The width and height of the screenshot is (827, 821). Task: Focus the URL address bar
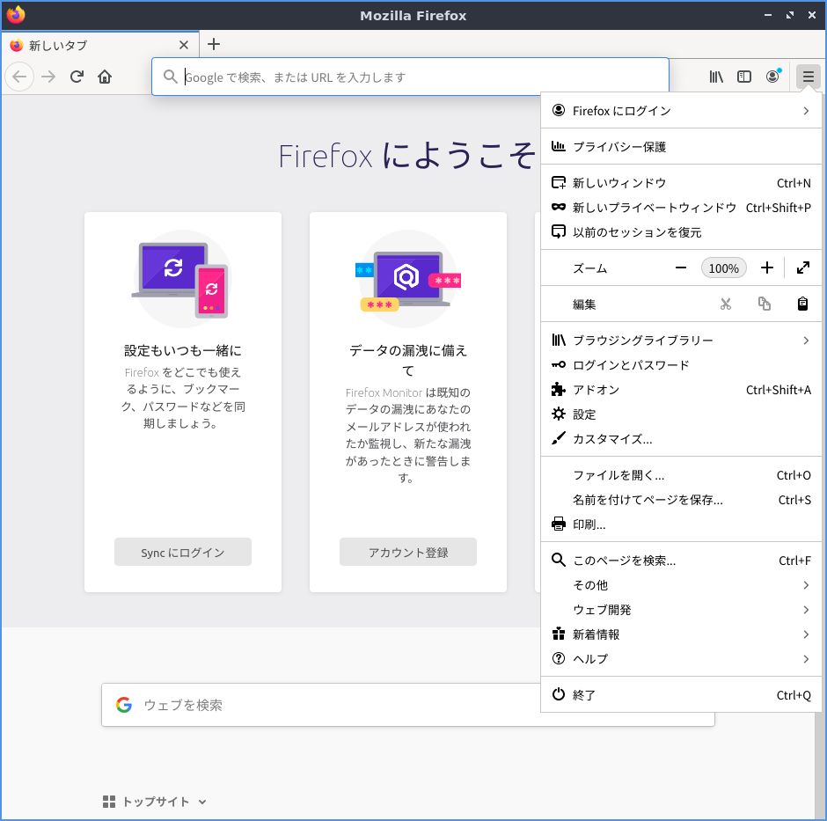coord(410,77)
